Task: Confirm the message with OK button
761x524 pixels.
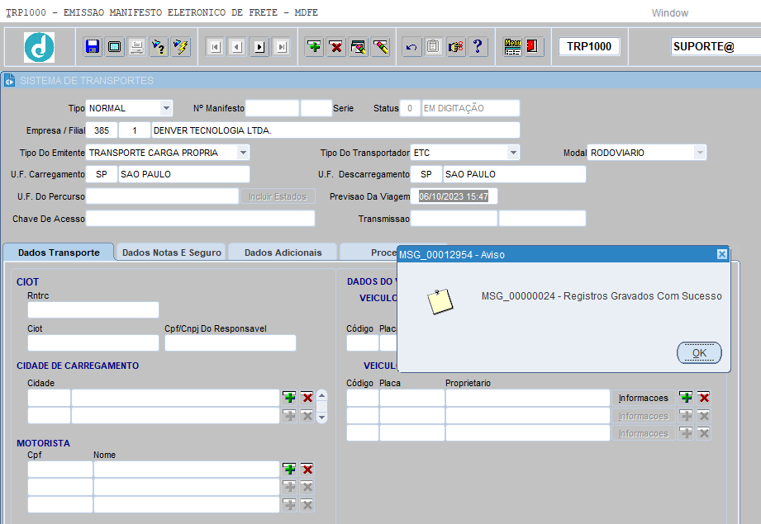Action: point(699,353)
